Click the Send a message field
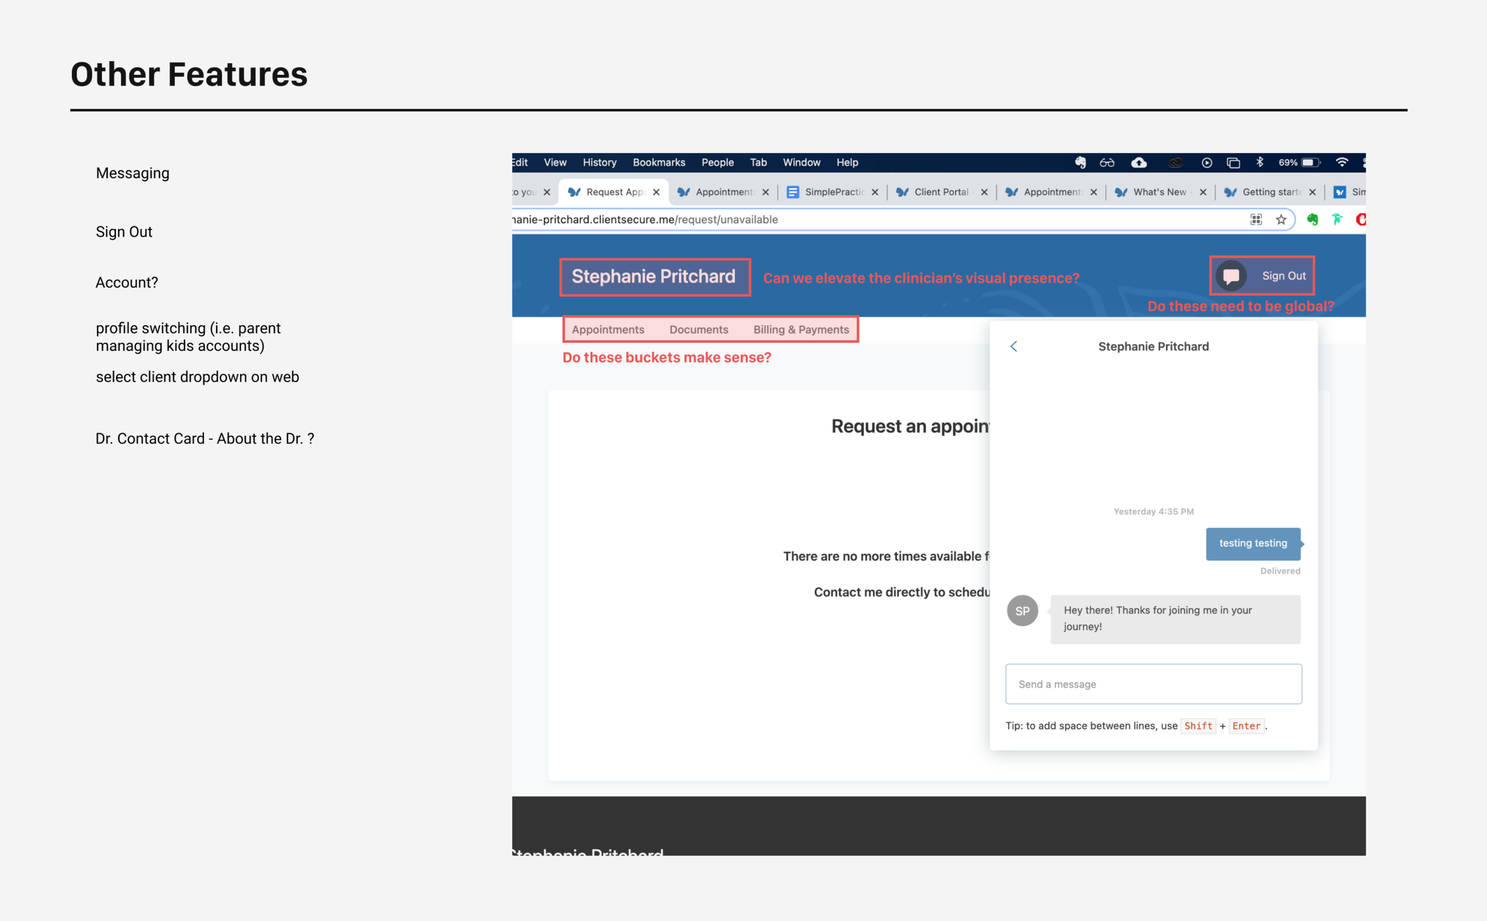Image resolution: width=1487 pixels, height=921 pixels. [x=1153, y=684]
